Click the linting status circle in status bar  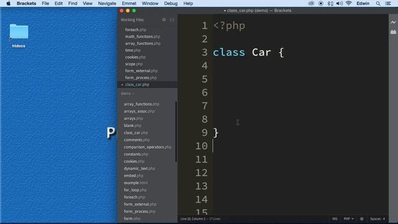click(362, 218)
